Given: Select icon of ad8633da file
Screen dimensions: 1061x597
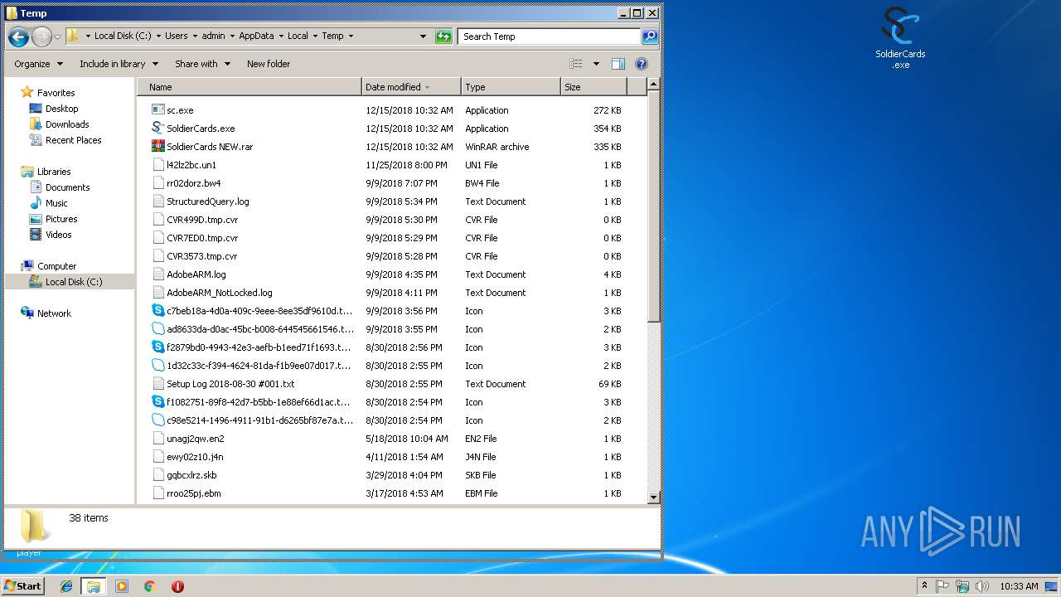Looking at the screenshot, I should point(158,329).
